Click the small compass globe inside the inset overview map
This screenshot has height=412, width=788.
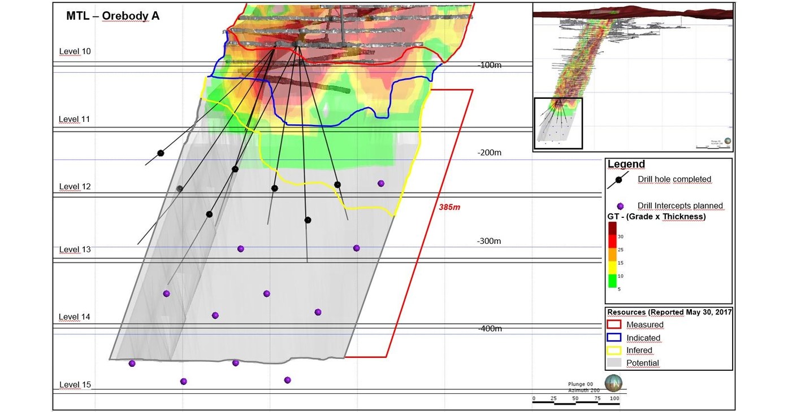pyautogui.click(x=728, y=141)
